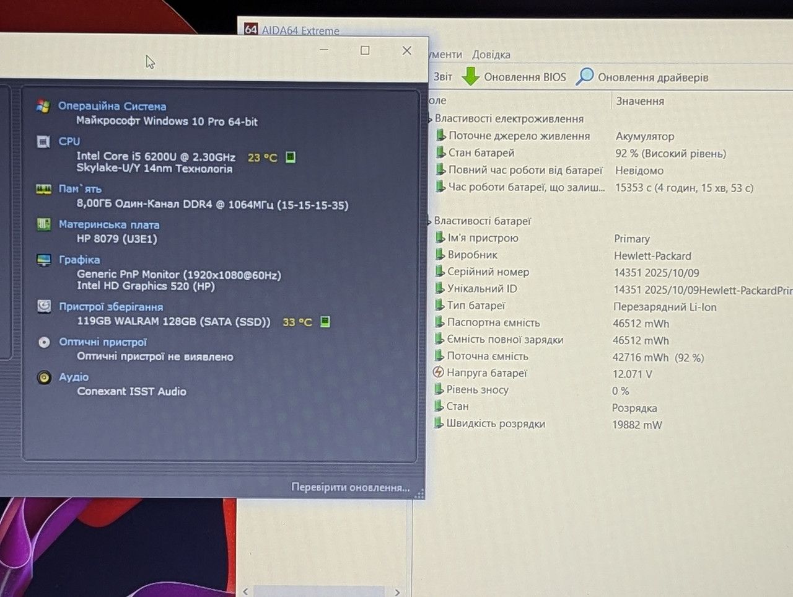The image size is (793, 597).
Task: Click the Звіт toolbar item in AIDA64
Action: click(x=443, y=77)
